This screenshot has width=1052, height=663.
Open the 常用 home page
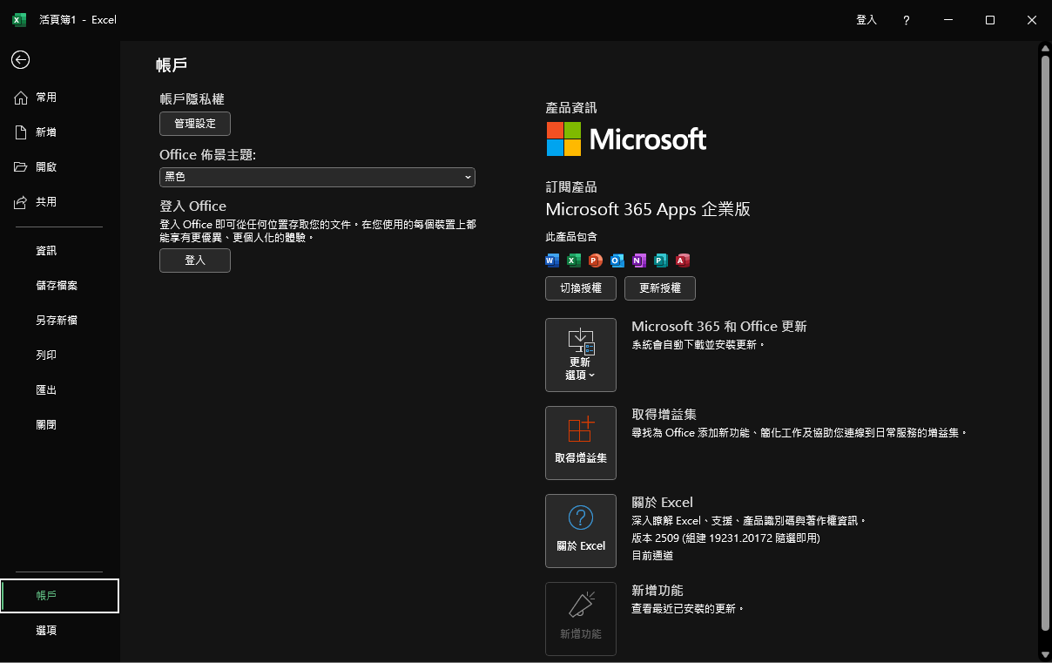point(46,98)
